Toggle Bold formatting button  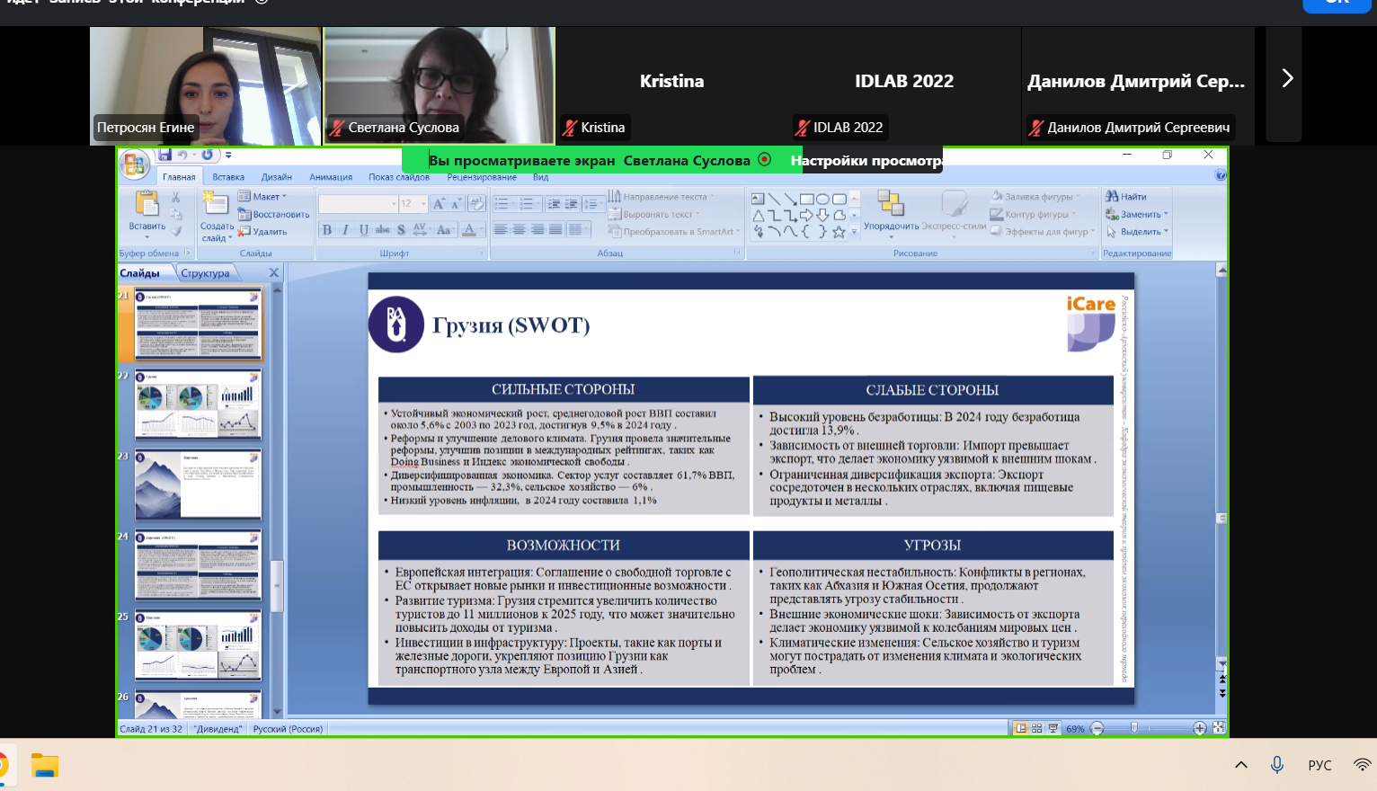(x=327, y=230)
